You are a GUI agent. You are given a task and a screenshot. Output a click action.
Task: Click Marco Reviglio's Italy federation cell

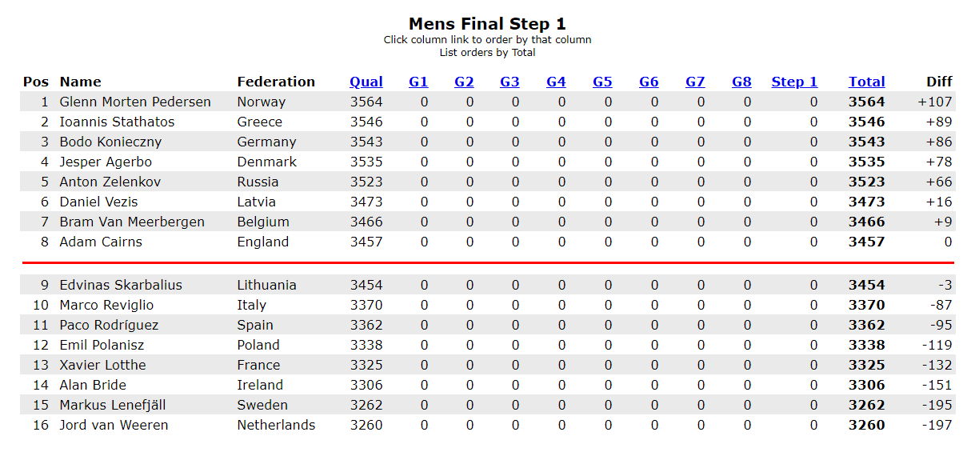252,305
